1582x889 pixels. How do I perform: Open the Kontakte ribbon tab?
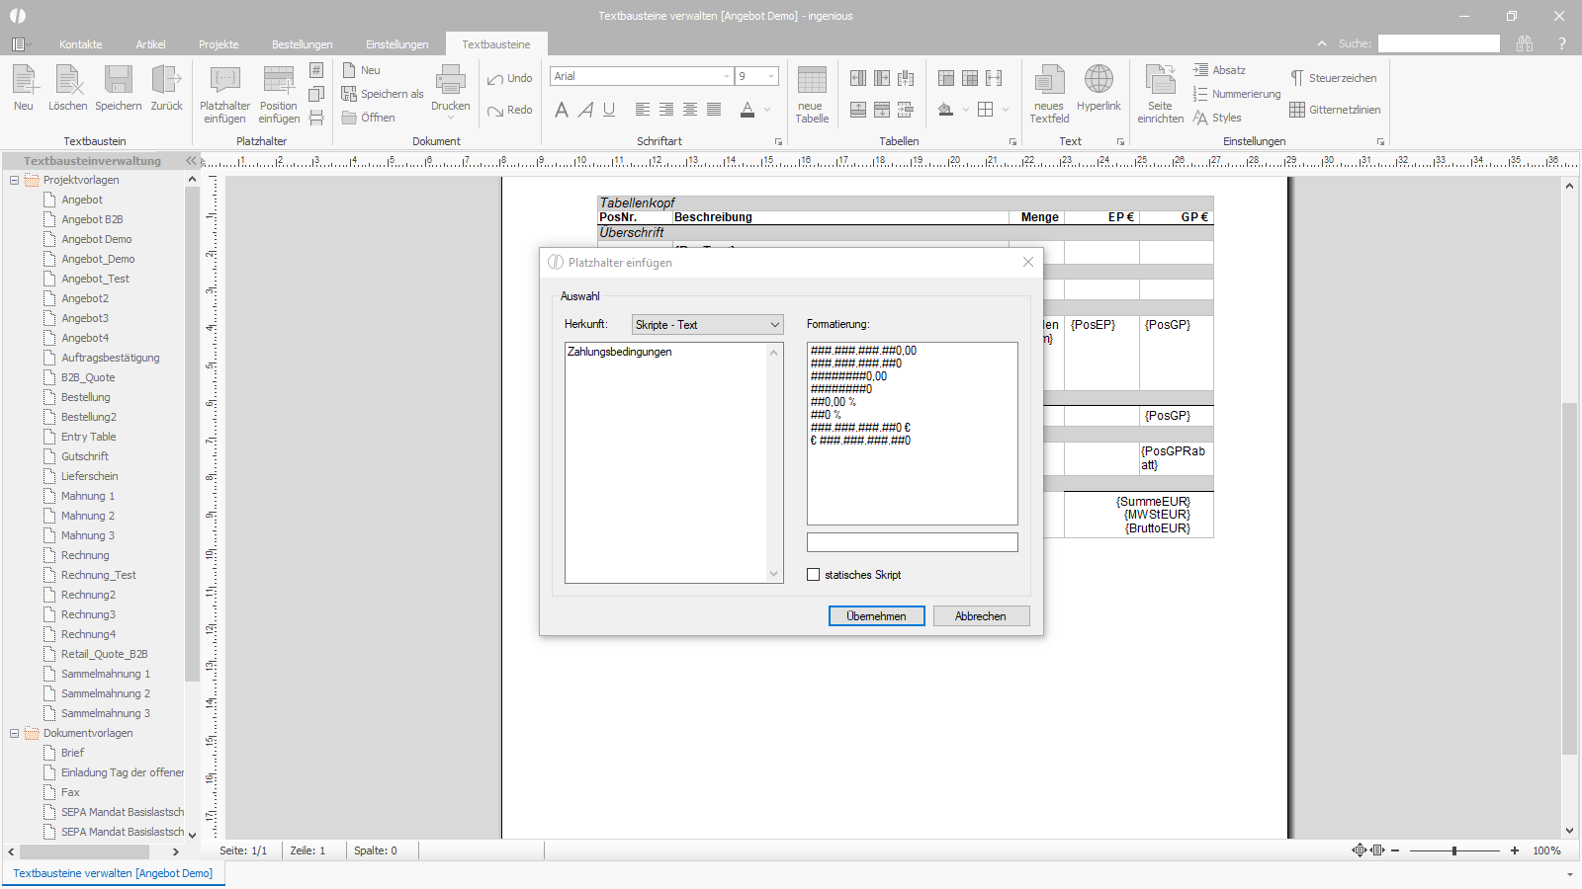tap(81, 44)
